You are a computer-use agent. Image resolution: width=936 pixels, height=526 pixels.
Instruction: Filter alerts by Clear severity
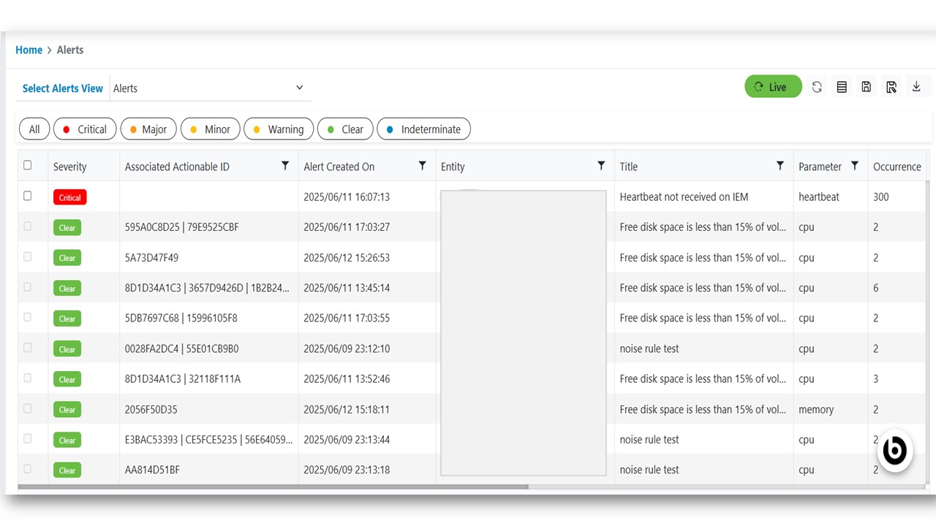pos(346,129)
